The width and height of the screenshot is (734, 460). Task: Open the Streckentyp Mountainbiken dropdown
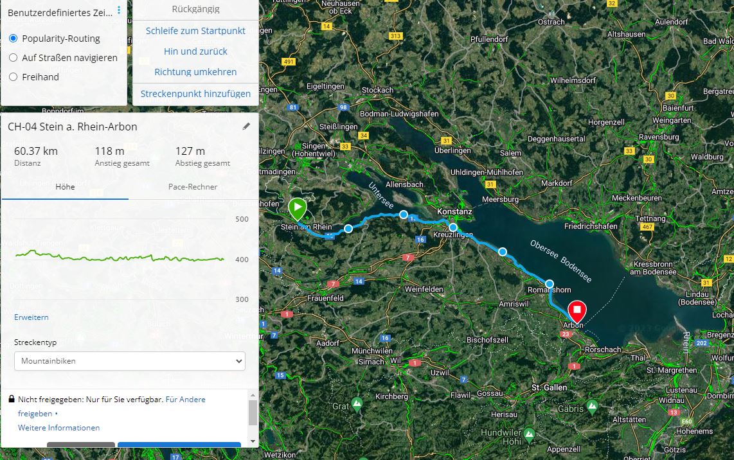[x=130, y=361]
